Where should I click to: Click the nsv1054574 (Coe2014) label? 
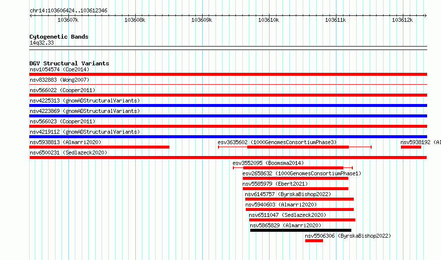(59, 69)
